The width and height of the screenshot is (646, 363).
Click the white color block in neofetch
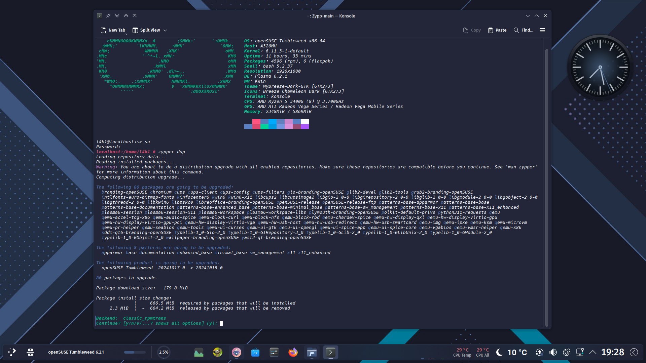click(x=304, y=122)
